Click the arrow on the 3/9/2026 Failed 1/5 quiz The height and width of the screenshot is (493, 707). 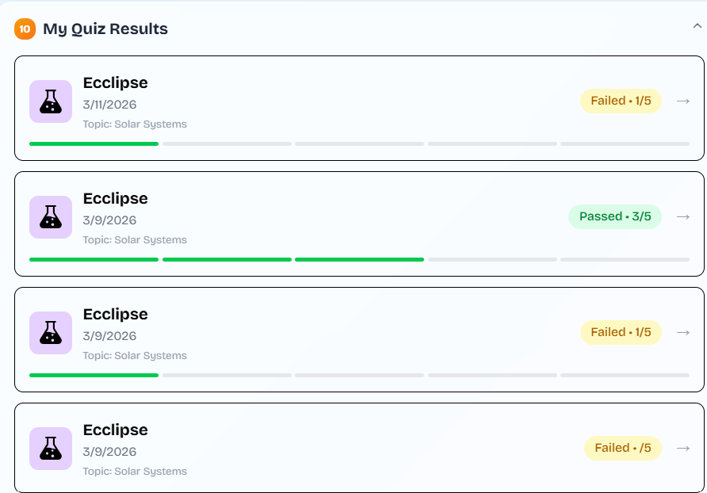[683, 332]
